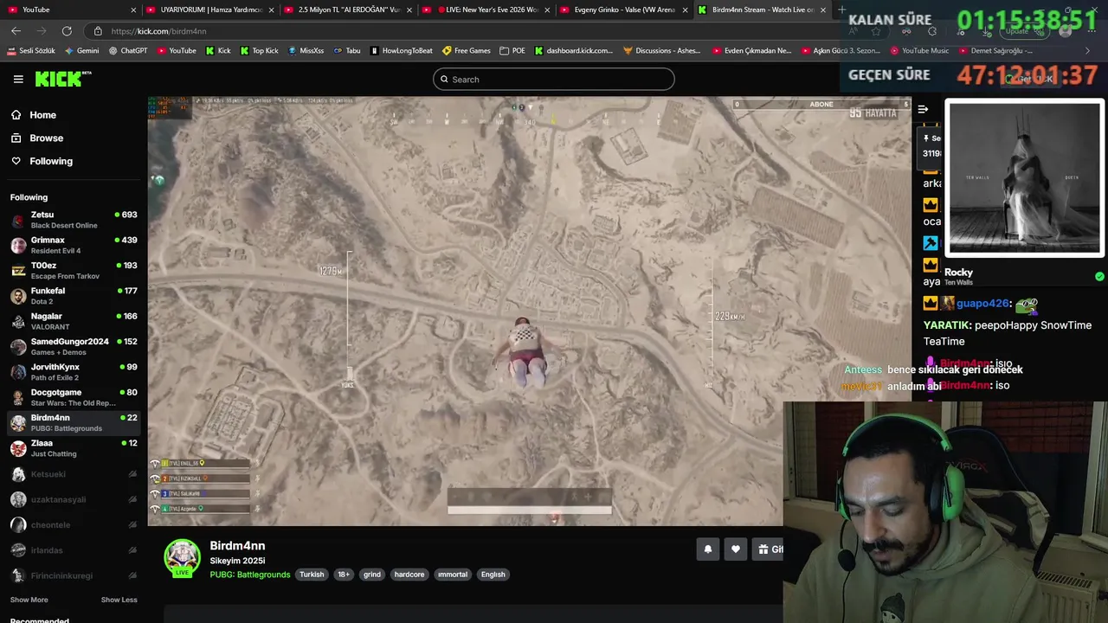This screenshot has width=1108, height=623.
Task: Close the first YouTube tab
Action: click(x=133, y=10)
